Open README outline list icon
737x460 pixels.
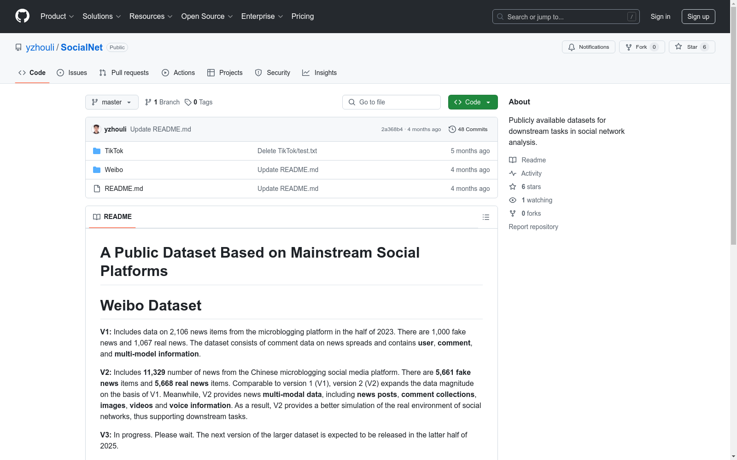click(485, 217)
